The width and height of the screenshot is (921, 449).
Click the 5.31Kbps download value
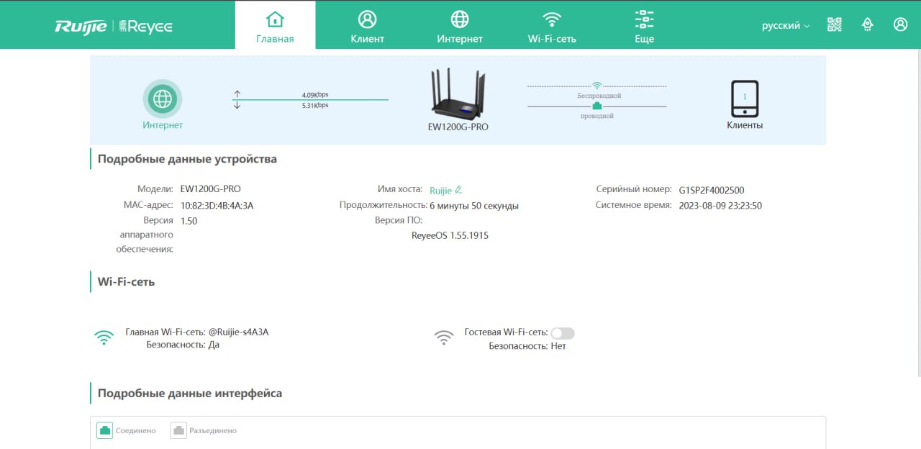(315, 105)
